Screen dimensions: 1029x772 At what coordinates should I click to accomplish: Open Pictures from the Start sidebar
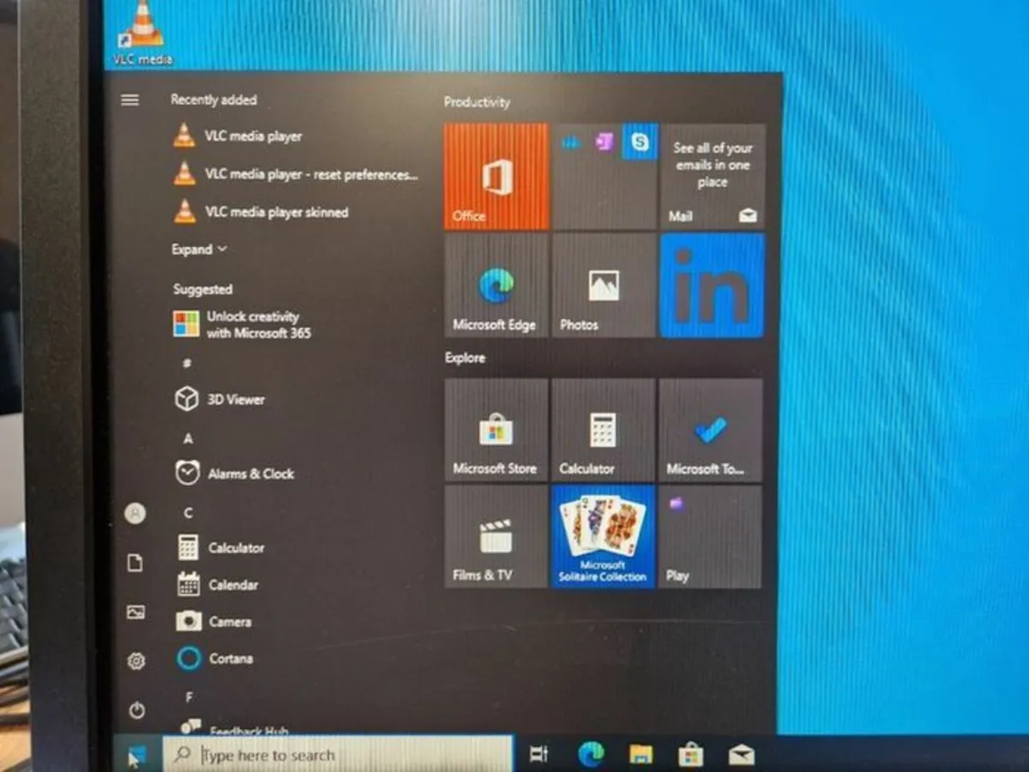[x=135, y=612]
